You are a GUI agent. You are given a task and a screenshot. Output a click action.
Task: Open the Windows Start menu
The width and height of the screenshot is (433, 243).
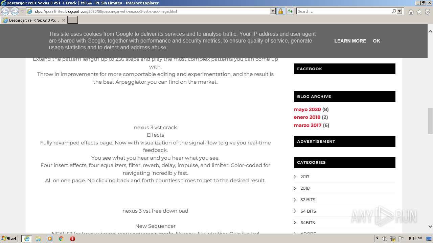[x=9, y=239]
